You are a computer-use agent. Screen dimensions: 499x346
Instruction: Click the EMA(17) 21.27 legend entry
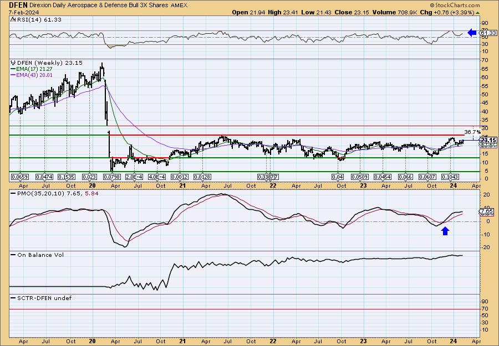(32, 69)
